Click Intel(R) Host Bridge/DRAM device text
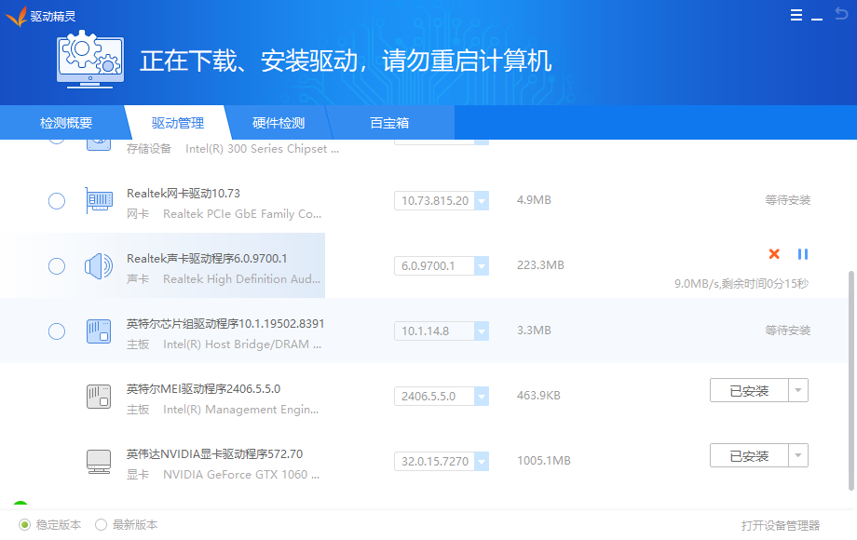The height and width of the screenshot is (540, 857). coord(242,344)
